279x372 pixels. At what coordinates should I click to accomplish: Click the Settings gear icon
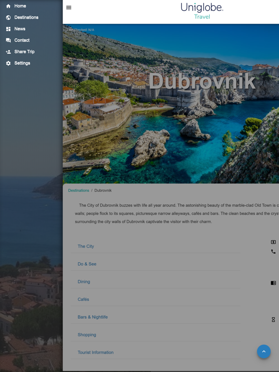[x=8, y=63]
